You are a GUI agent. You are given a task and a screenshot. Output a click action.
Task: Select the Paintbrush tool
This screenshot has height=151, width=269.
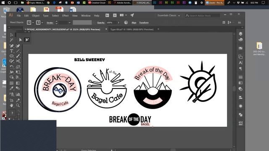[18, 56]
